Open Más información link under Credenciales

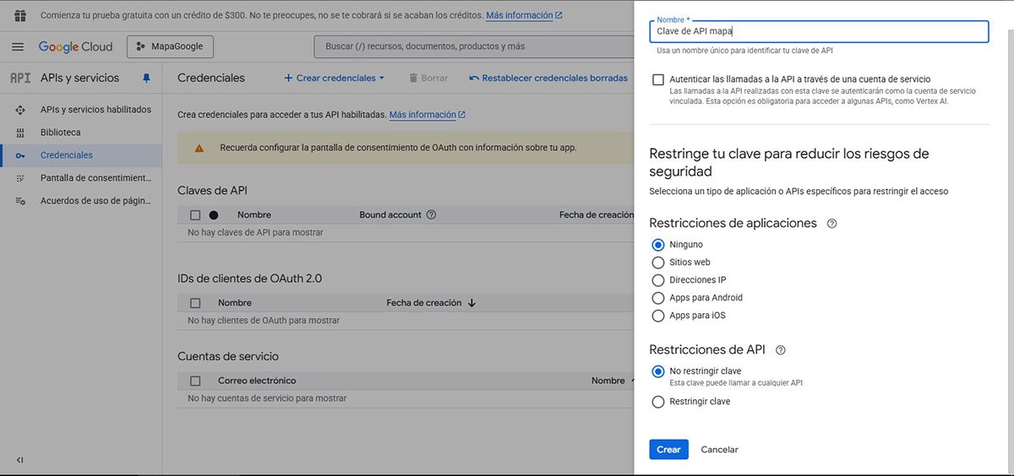coord(427,115)
